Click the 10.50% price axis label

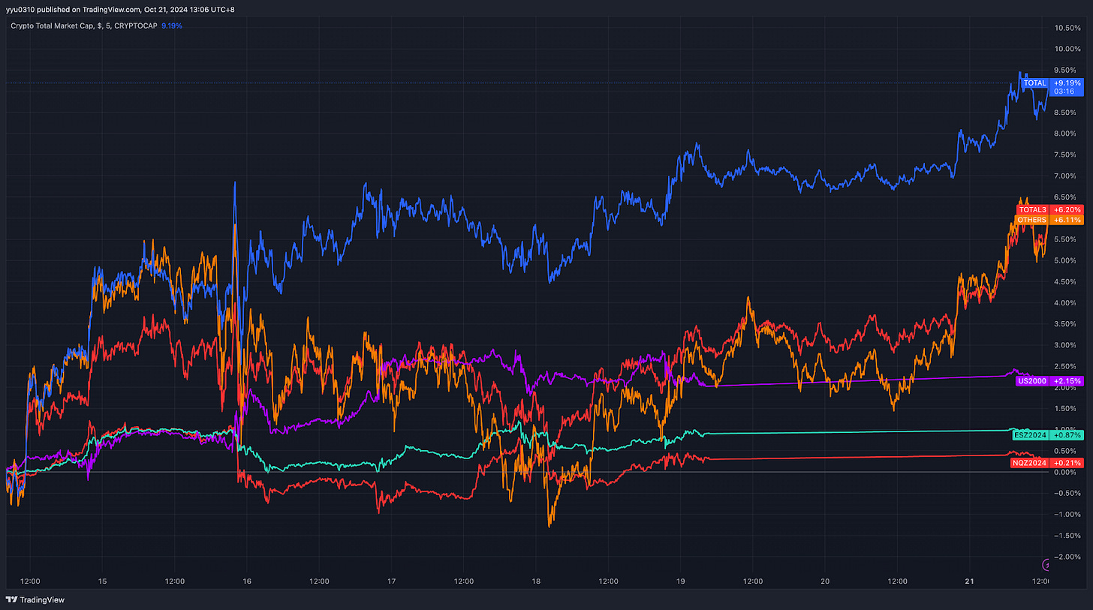point(1068,28)
